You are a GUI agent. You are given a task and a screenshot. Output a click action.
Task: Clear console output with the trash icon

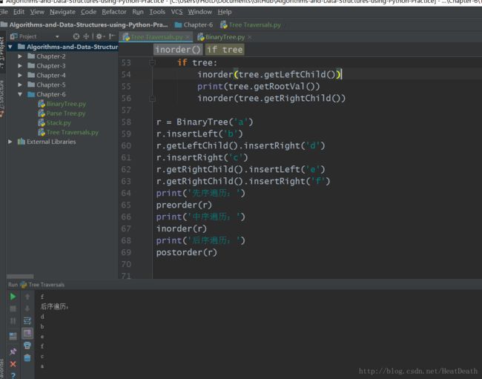click(27, 357)
